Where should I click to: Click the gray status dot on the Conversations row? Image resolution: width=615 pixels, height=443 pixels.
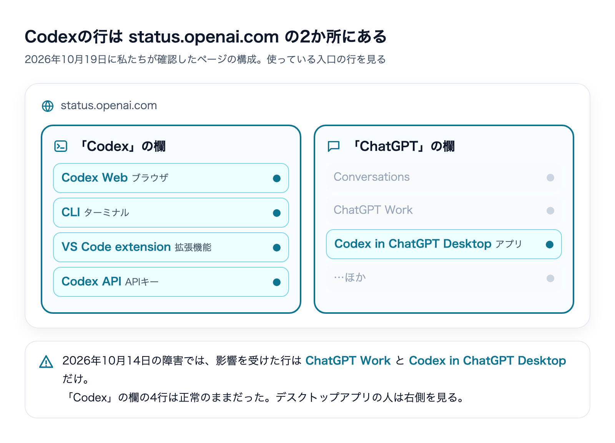pos(550,177)
